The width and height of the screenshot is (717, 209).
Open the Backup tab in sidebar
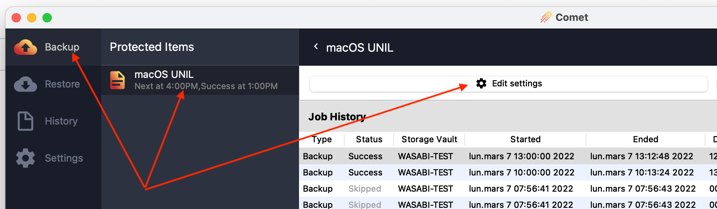point(62,47)
